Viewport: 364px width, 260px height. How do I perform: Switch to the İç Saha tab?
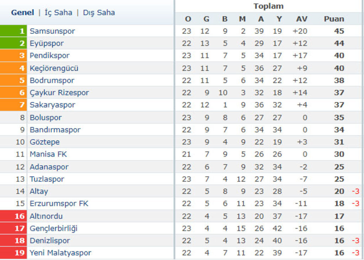[x=58, y=13]
